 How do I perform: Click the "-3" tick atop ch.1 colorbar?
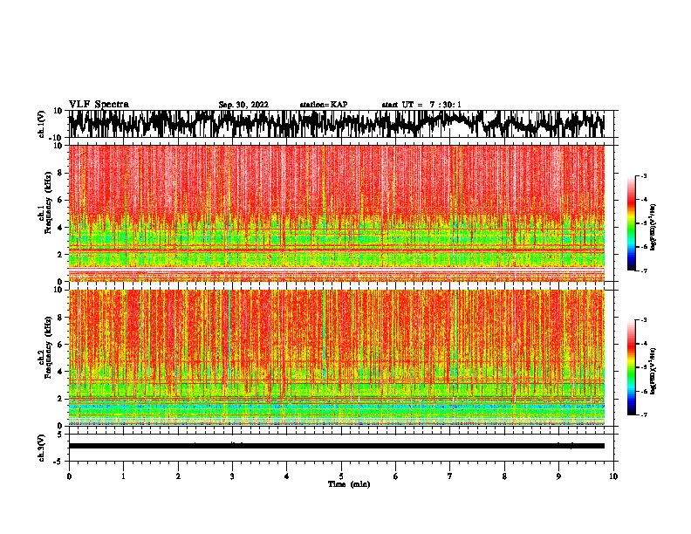[x=643, y=175]
